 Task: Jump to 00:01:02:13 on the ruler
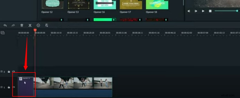219,33
